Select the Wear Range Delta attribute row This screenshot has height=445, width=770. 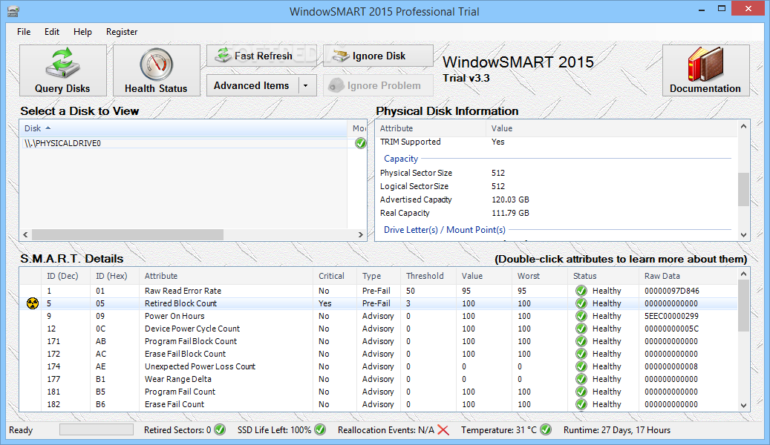[379, 379]
